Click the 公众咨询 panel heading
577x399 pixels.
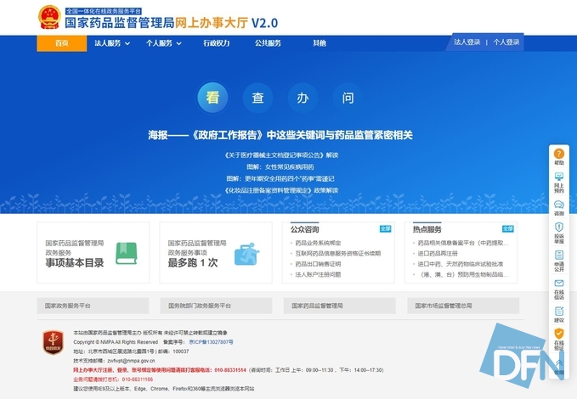click(x=304, y=229)
